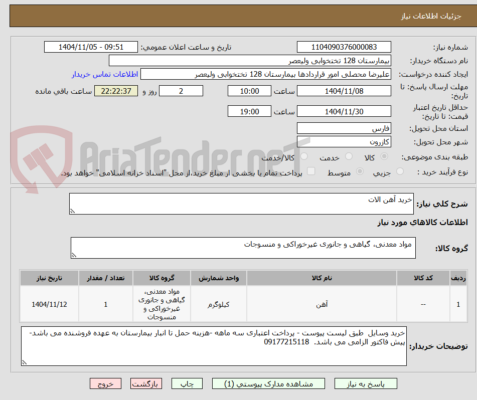Click the buyer organization name field
This screenshot has width=477, height=400.
250,61
